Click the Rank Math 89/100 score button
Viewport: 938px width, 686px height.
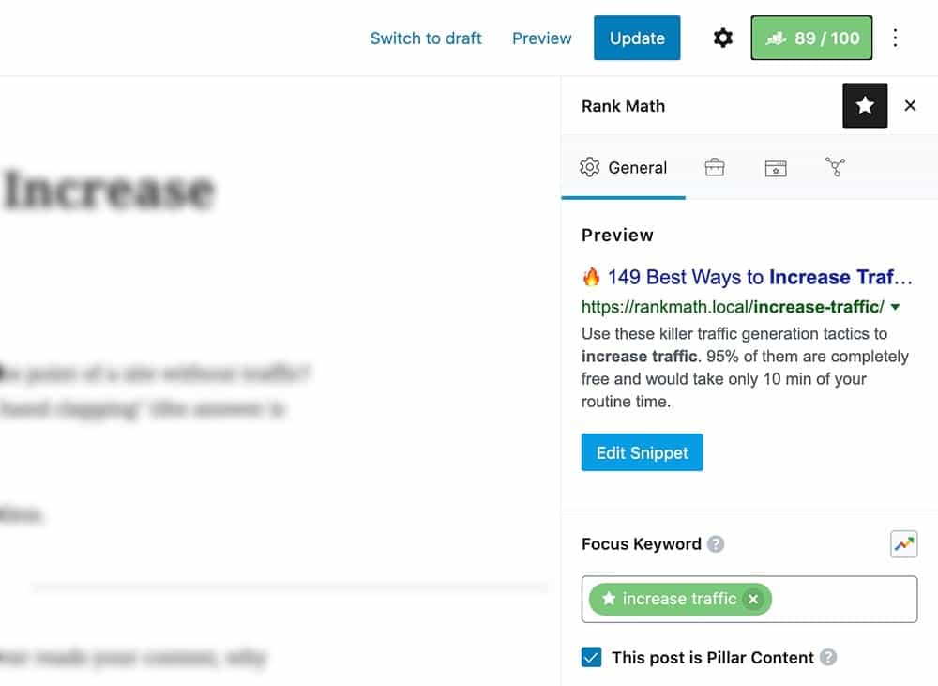811,38
